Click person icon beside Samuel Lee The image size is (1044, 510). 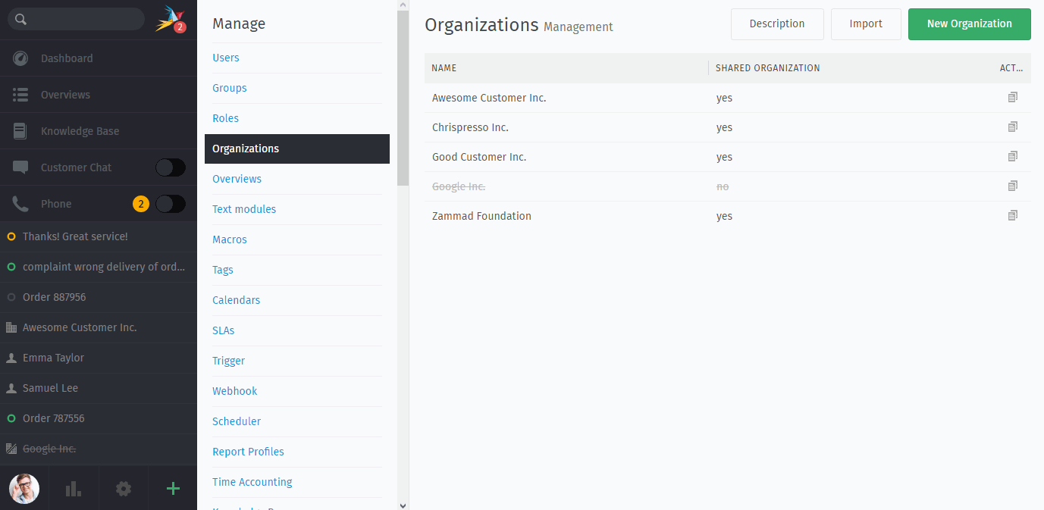coord(11,388)
